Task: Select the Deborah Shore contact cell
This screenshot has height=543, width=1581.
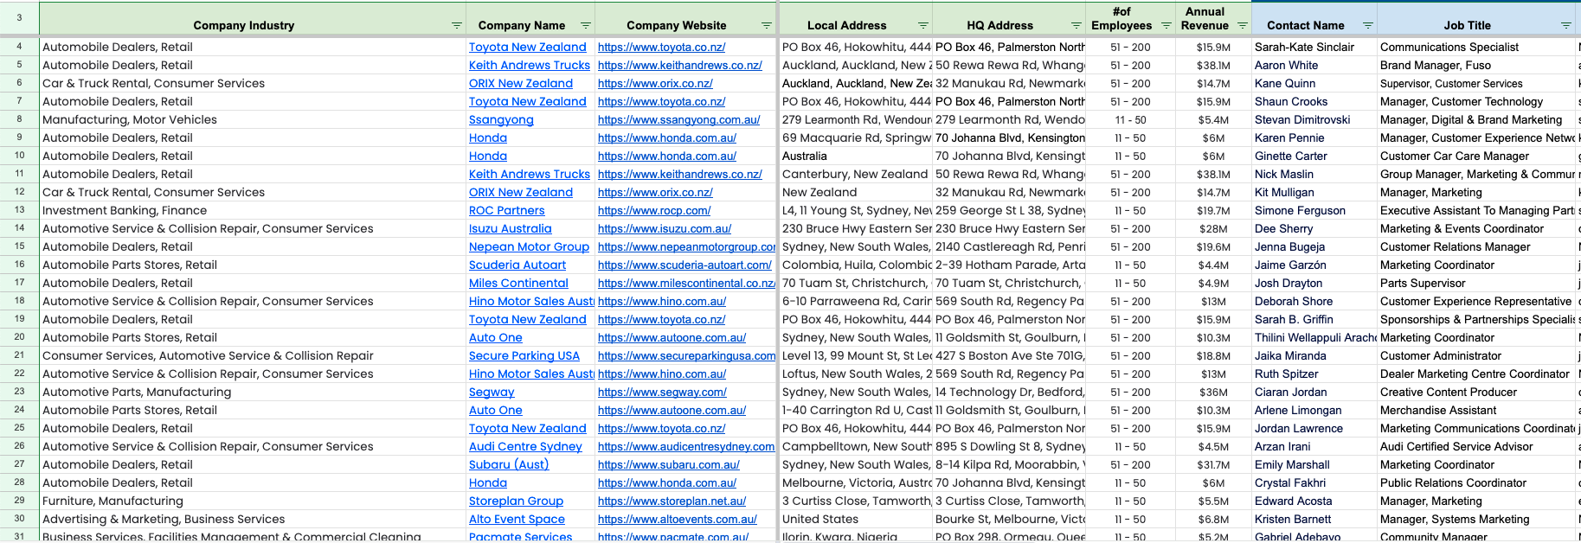Action: 1314,302
